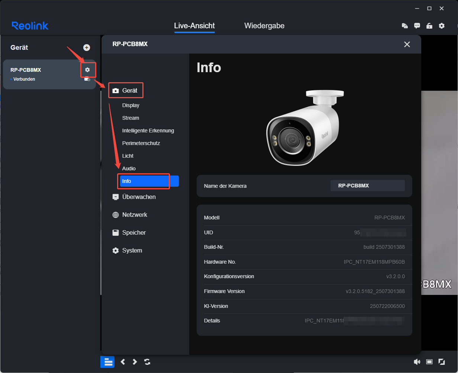This screenshot has width=458, height=373.
Task: Expand the System section
Action: coord(132,250)
